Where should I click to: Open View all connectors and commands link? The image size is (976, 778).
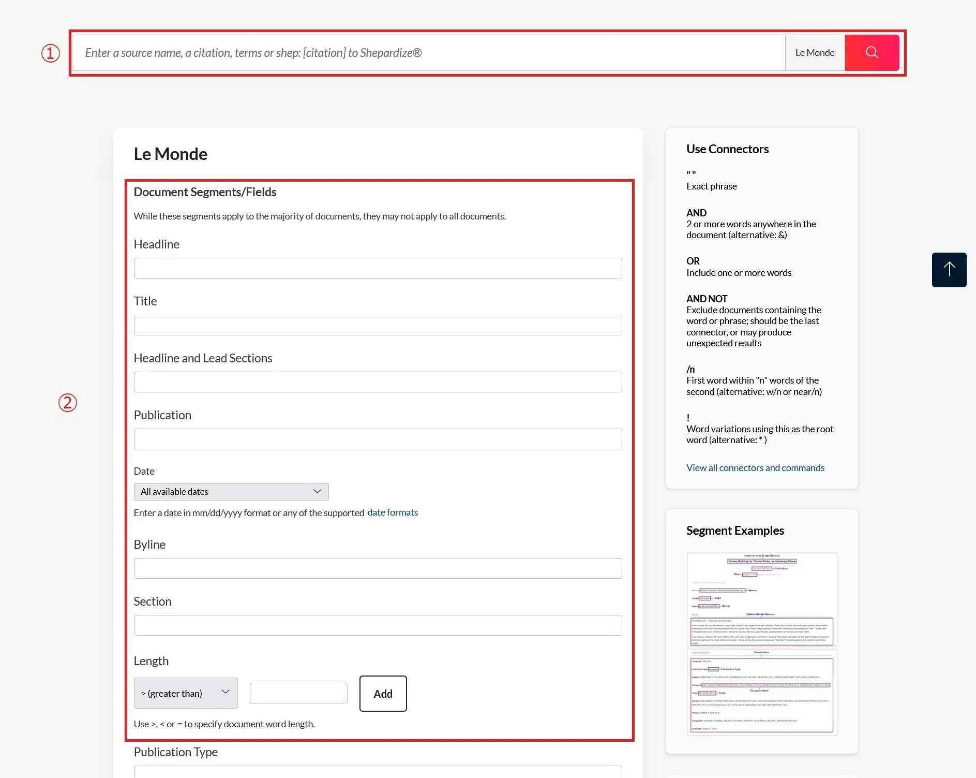(755, 468)
